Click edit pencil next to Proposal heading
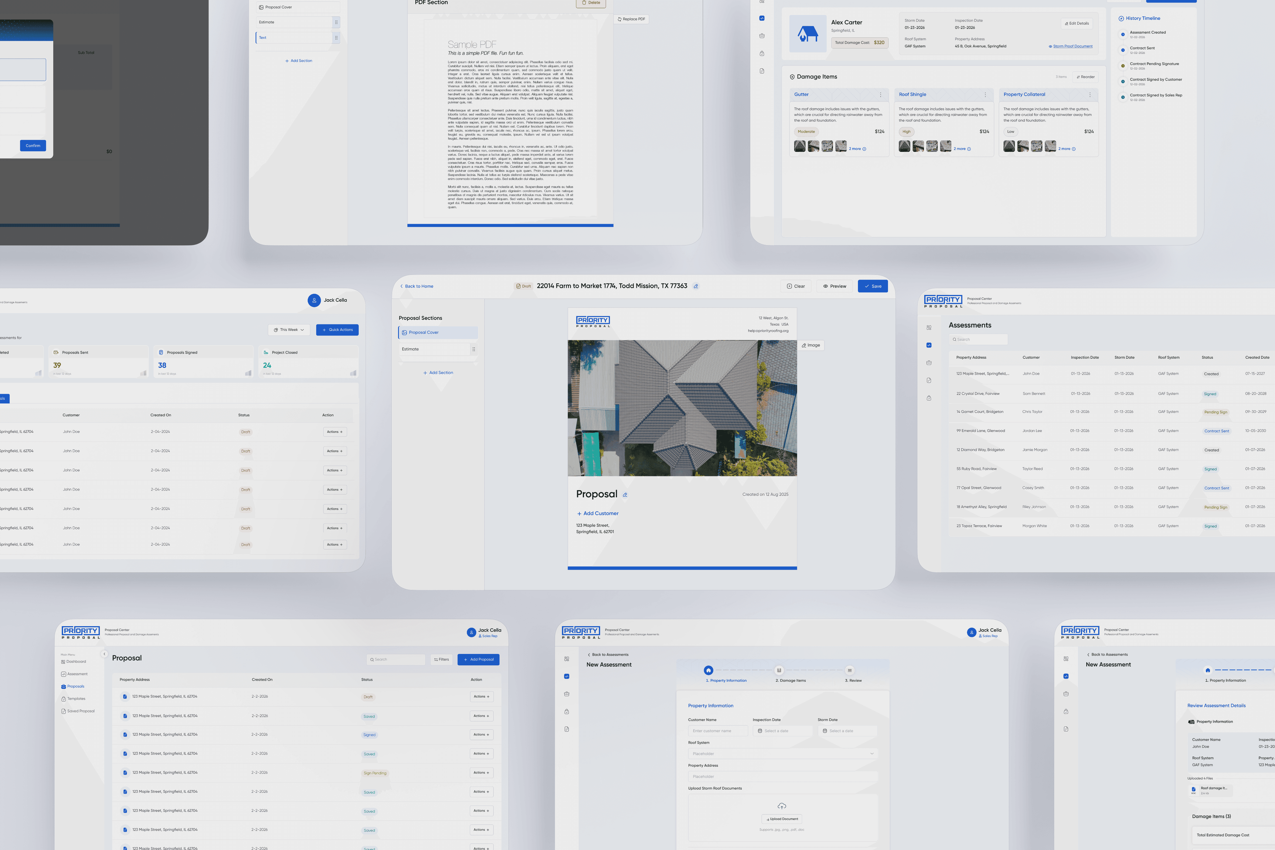The image size is (1275, 850). (625, 495)
